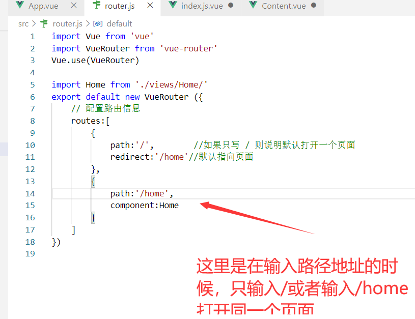Viewport: 415px width, 319px height.
Task: Click line number 14 to select line
Action: click(30, 193)
